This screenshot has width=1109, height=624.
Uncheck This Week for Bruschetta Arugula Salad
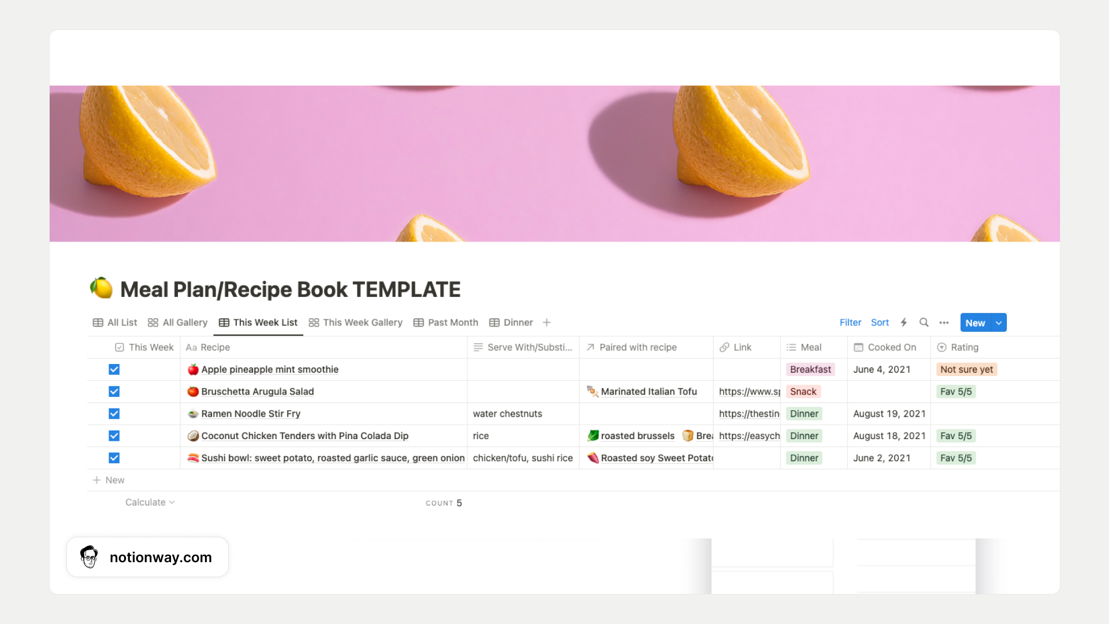pyautogui.click(x=114, y=391)
